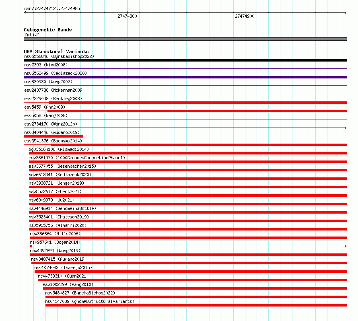Click the purple bar for nsv6562499
358x321 pixels.
pyautogui.click(x=185, y=77)
